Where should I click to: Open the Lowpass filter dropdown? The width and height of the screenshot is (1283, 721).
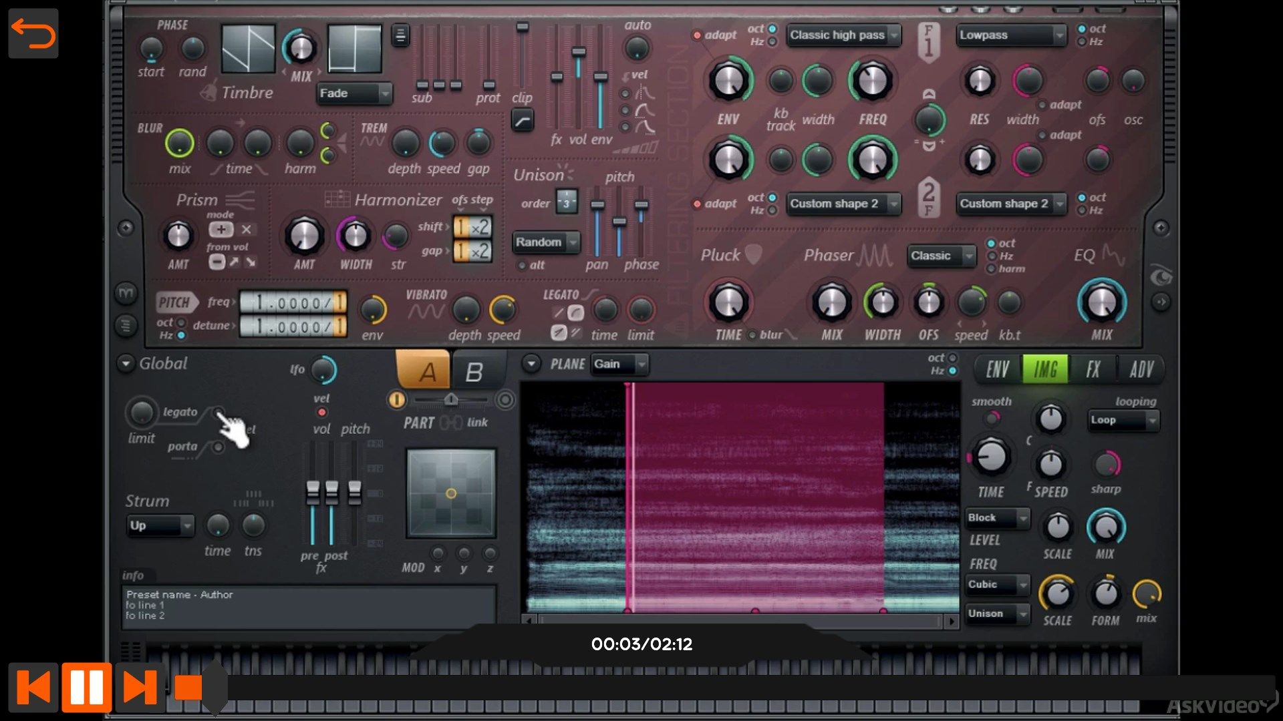(1010, 35)
